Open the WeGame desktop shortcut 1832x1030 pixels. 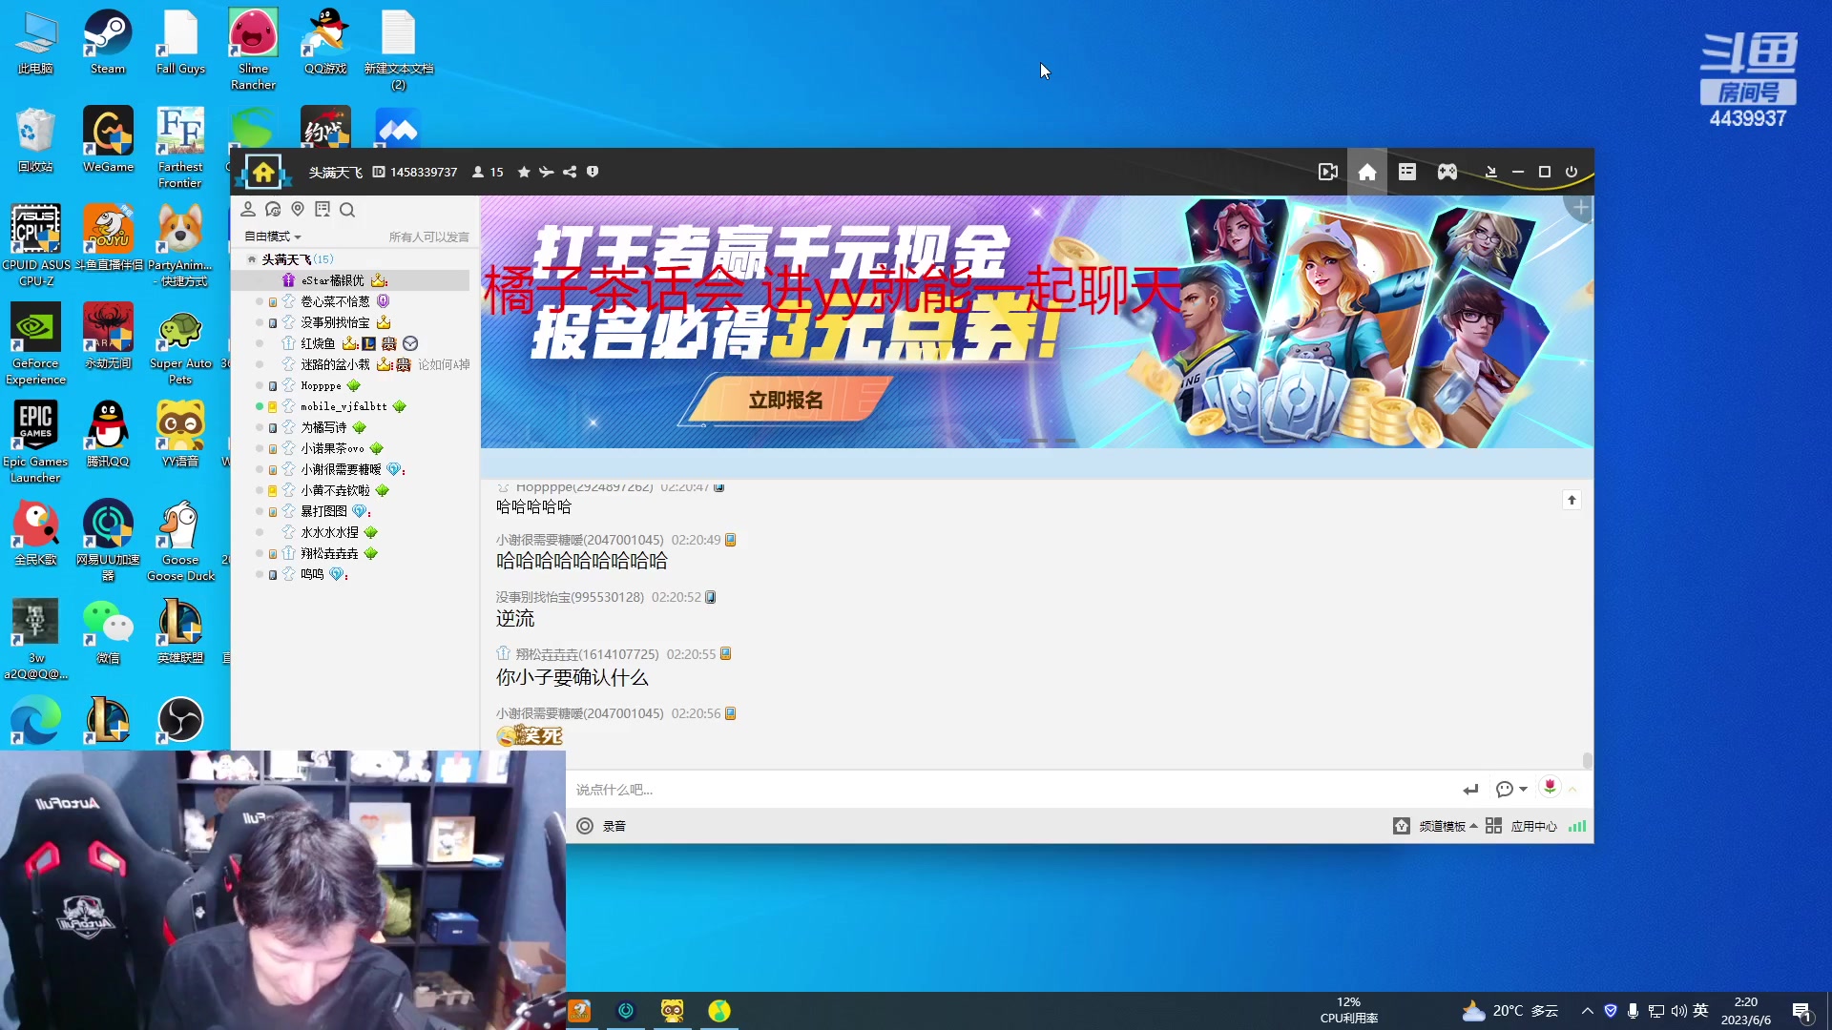(108, 139)
